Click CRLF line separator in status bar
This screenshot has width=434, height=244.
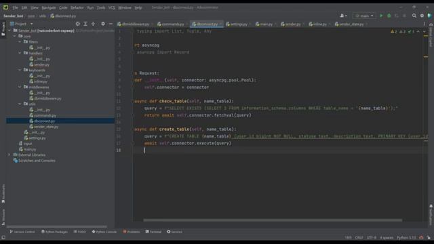pos(359,238)
